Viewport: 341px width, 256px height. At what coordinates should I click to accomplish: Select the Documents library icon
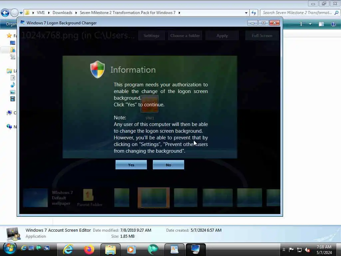[x=13, y=78]
